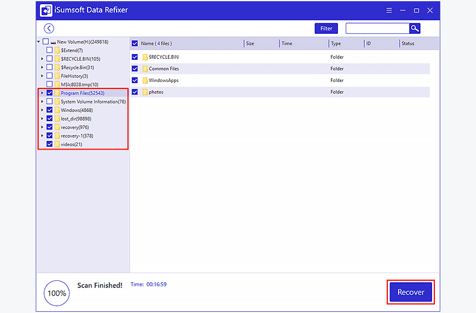Viewport: 476px width, 313px height.
Task: Expand the System Volume Information(78) node
Action: 42,102
